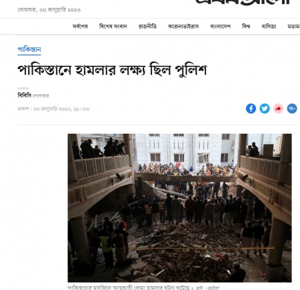Open the mosque bombing photo
The width and height of the screenshot is (300, 290).
coord(179,208)
